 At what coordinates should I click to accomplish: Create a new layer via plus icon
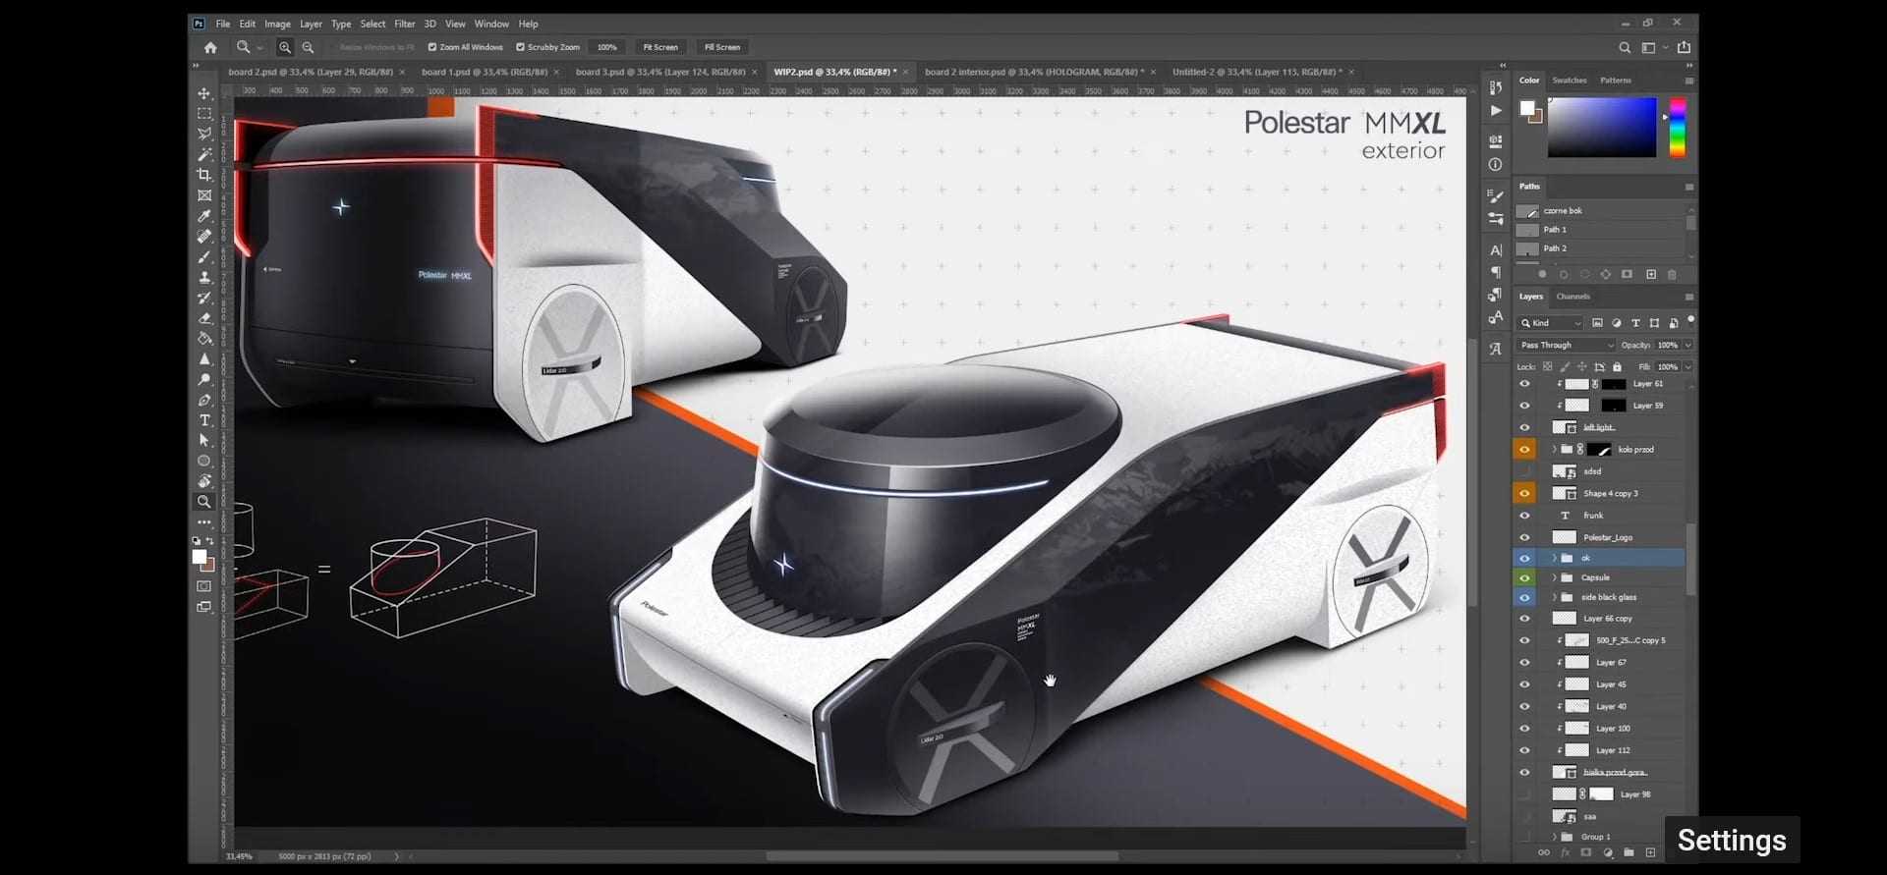pyautogui.click(x=1651, y=852)
